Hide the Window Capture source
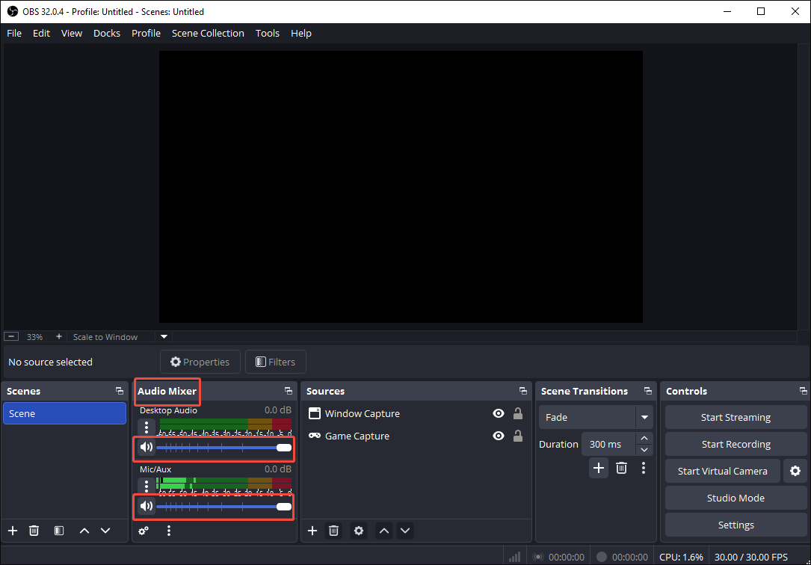811x565 pixels. point(498,413)
